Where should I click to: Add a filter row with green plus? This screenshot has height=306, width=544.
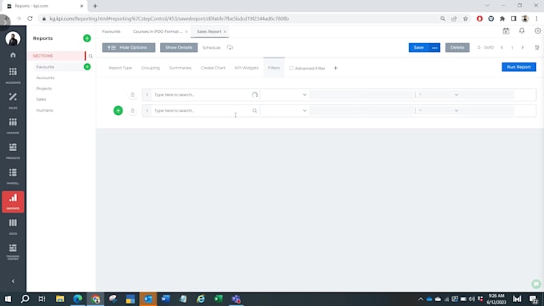118,110
